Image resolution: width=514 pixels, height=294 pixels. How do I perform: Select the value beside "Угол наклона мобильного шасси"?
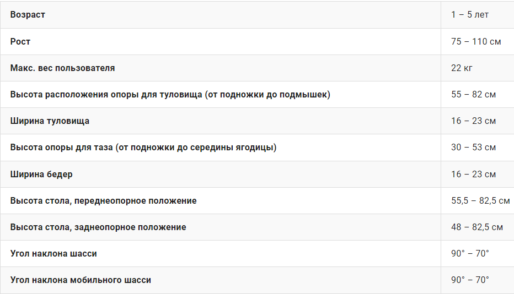[x=470, y=280]
